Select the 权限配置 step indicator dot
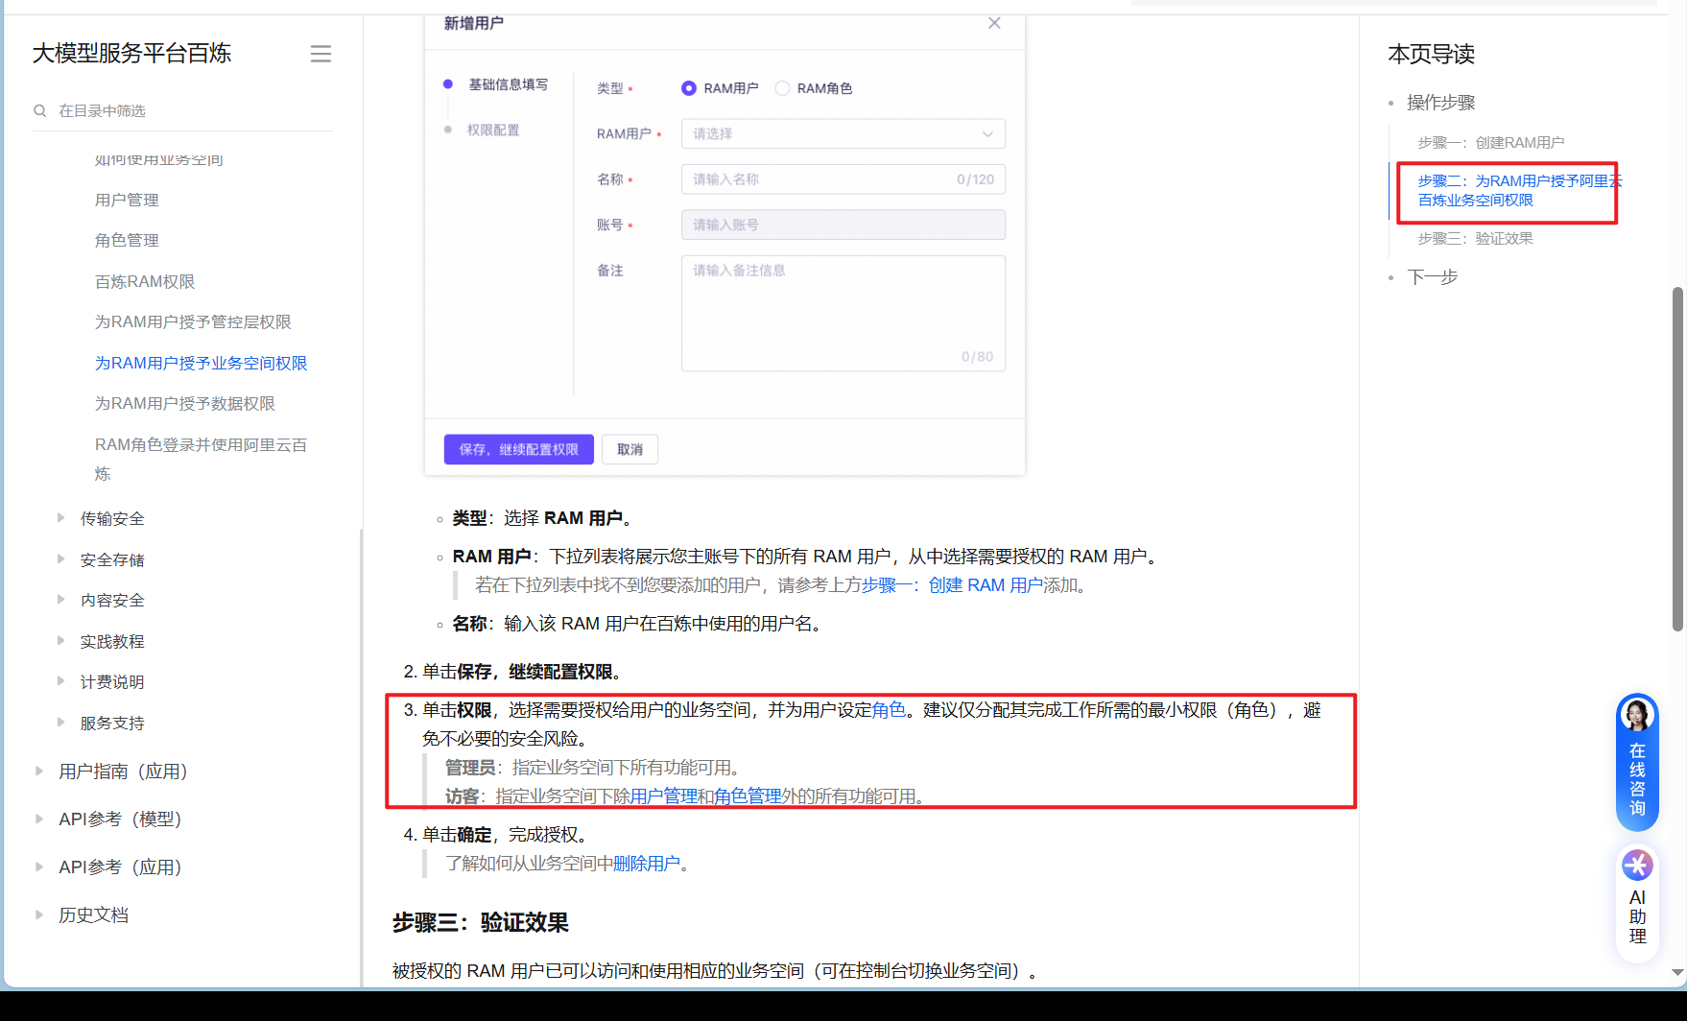 point(447,130)
